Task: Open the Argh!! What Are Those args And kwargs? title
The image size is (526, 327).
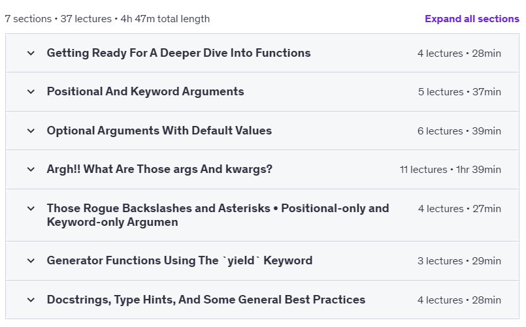Action: tap(159, 169)
